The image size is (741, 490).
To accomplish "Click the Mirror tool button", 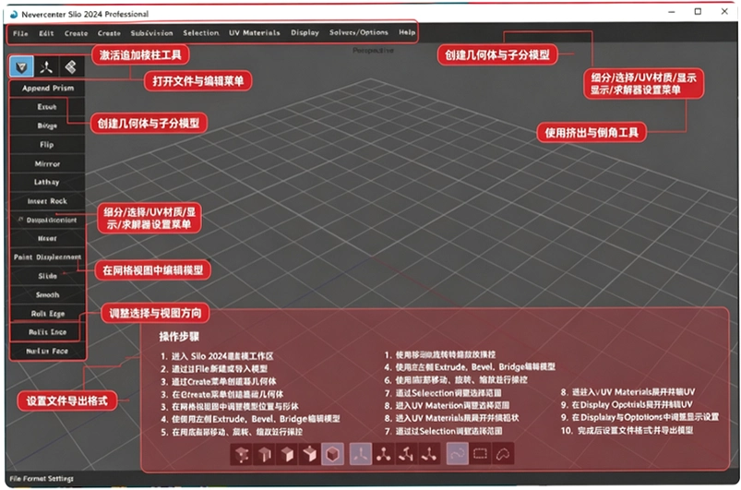I will coord(47,164).
